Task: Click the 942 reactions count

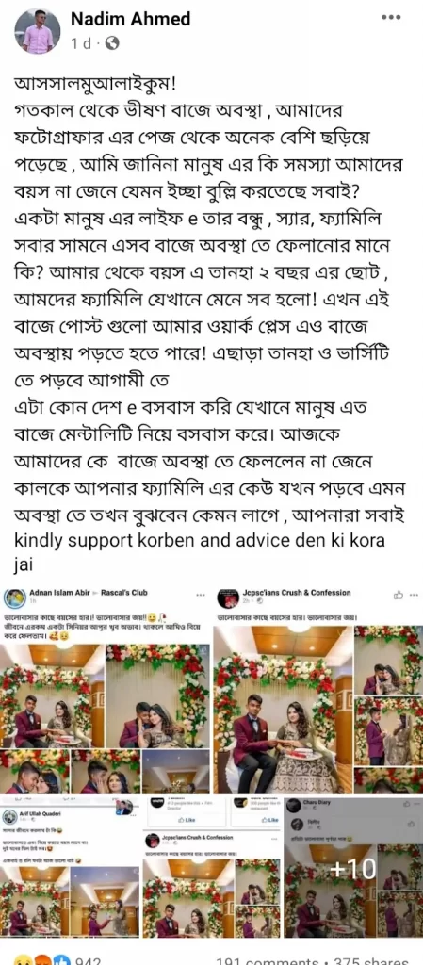Action: (x=88, y=960)
